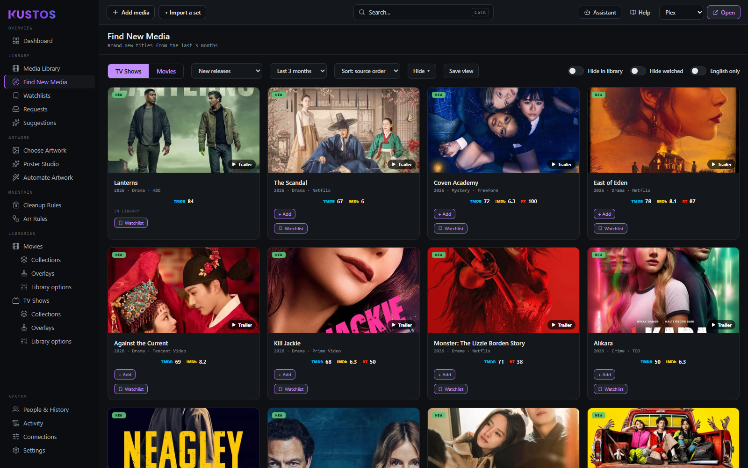Open Automate Artwork wand icon
Viewport: 748px width, 468px height.
tap(16, 177)
